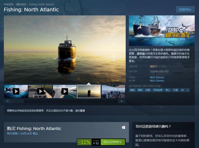This screenshot has width=199, height=148.
Task: Click right arrow of thumbnail strip
Action: point(122,101)
